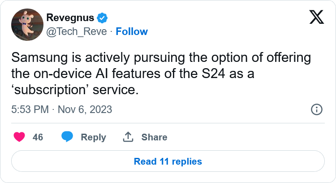Click the 46 likes count
This screenshot has width=336, height=183.
pyautogui.click(x=38, y=137)
